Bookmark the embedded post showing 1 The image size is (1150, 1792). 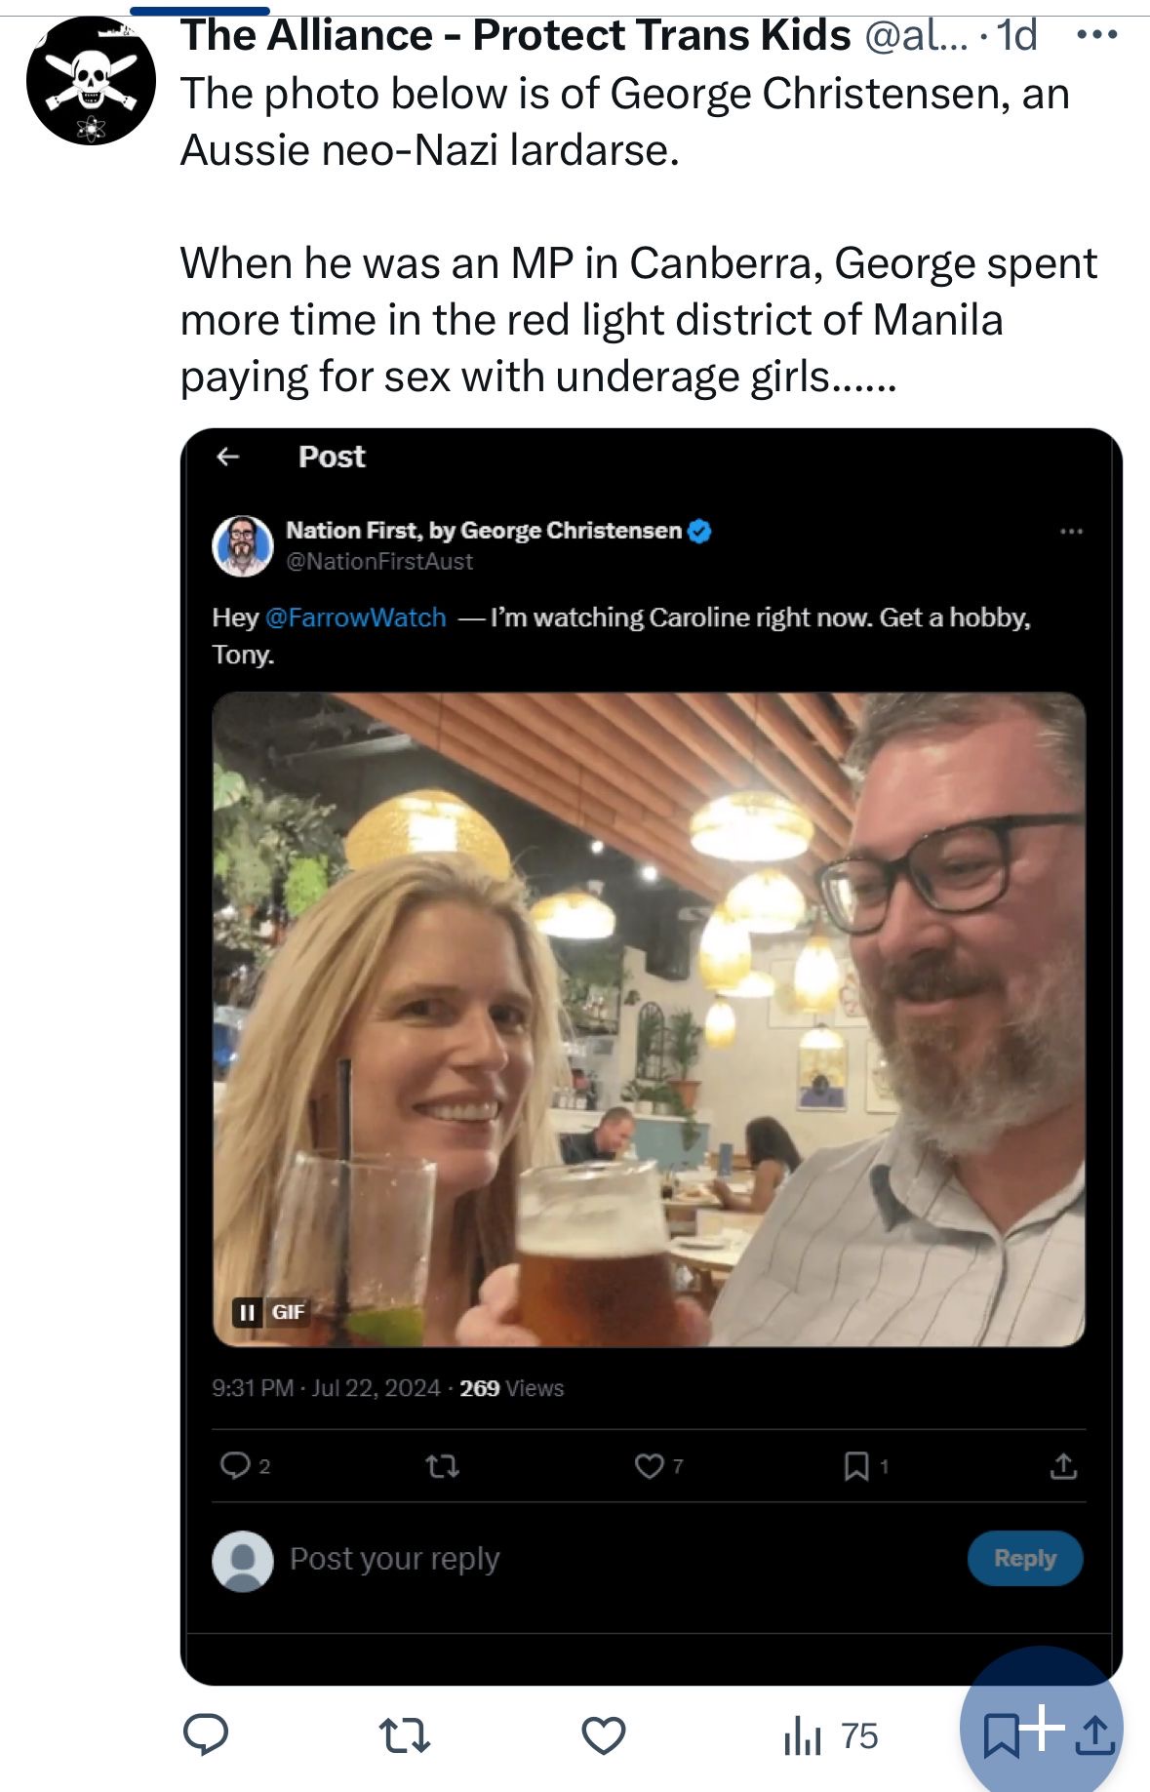pyautogui.click(x=855, y=1465)
